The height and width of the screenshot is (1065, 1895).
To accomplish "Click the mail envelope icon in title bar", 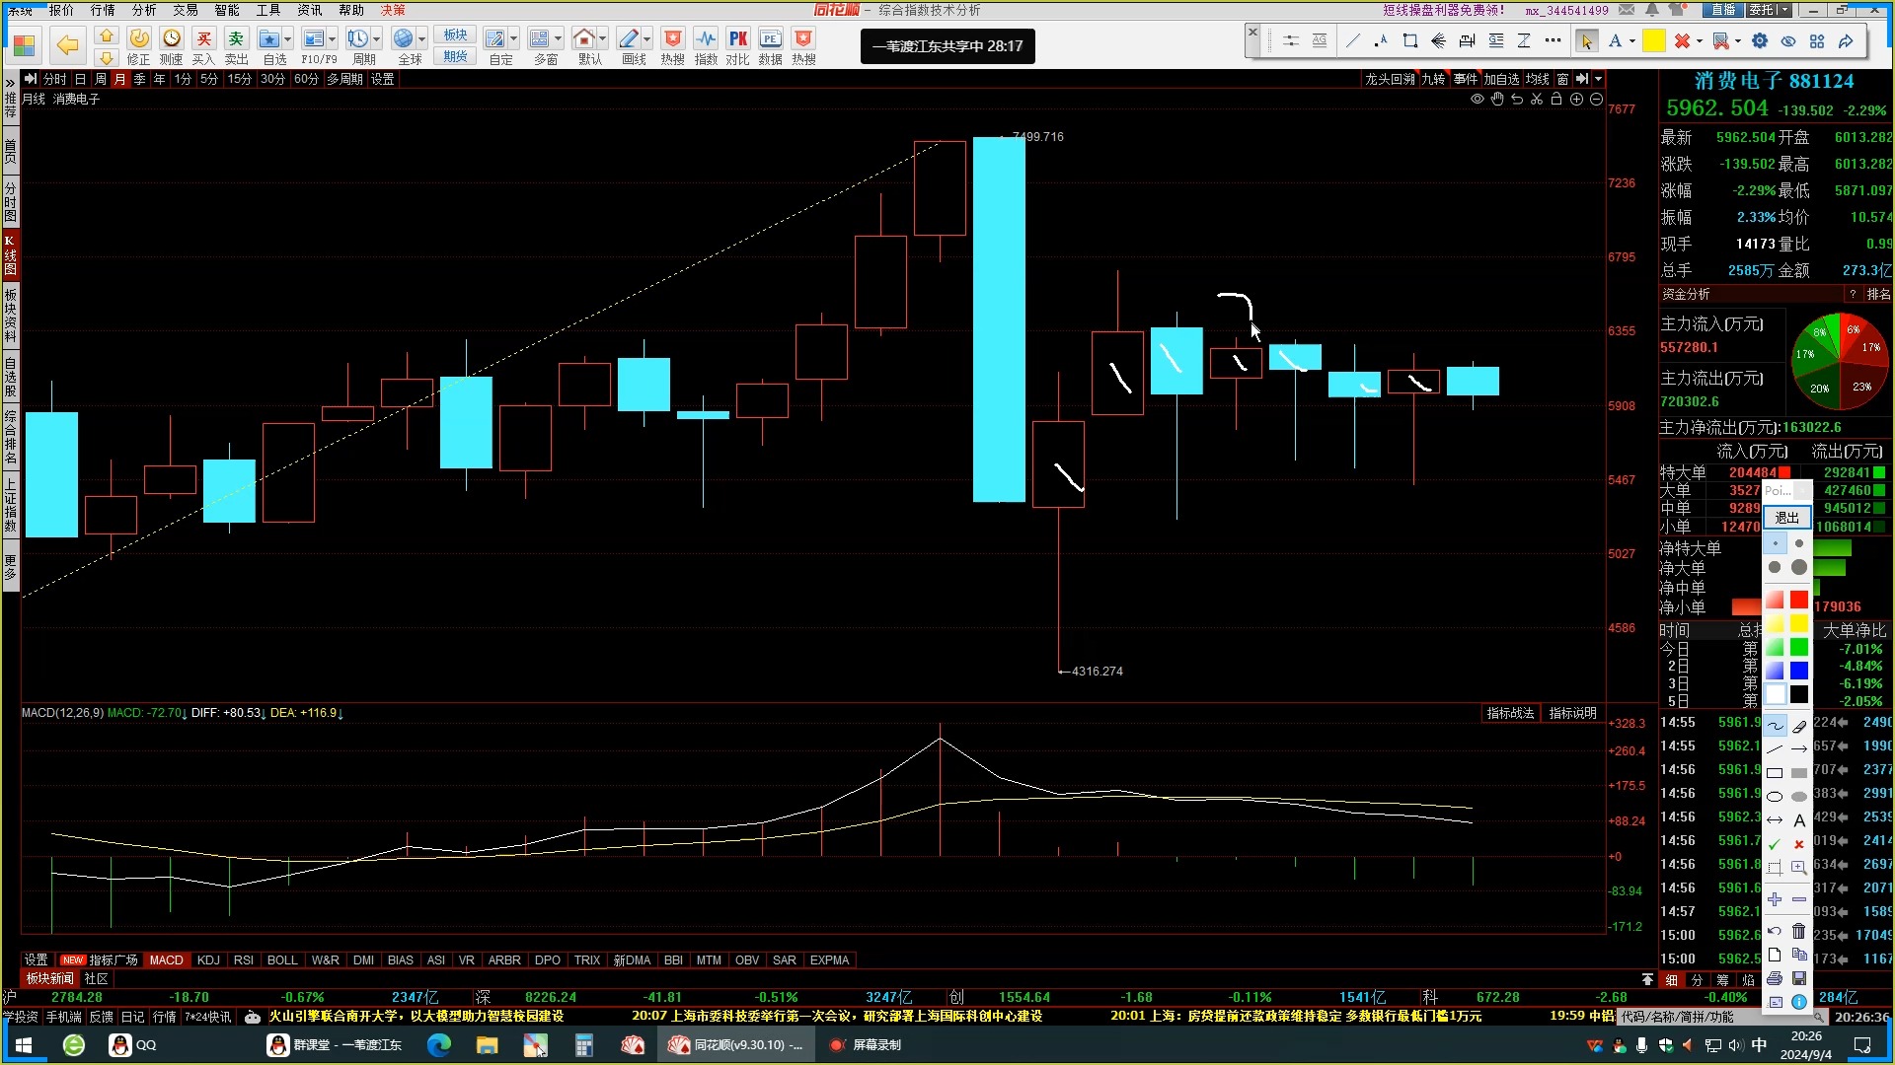I will coord(1627,10).
